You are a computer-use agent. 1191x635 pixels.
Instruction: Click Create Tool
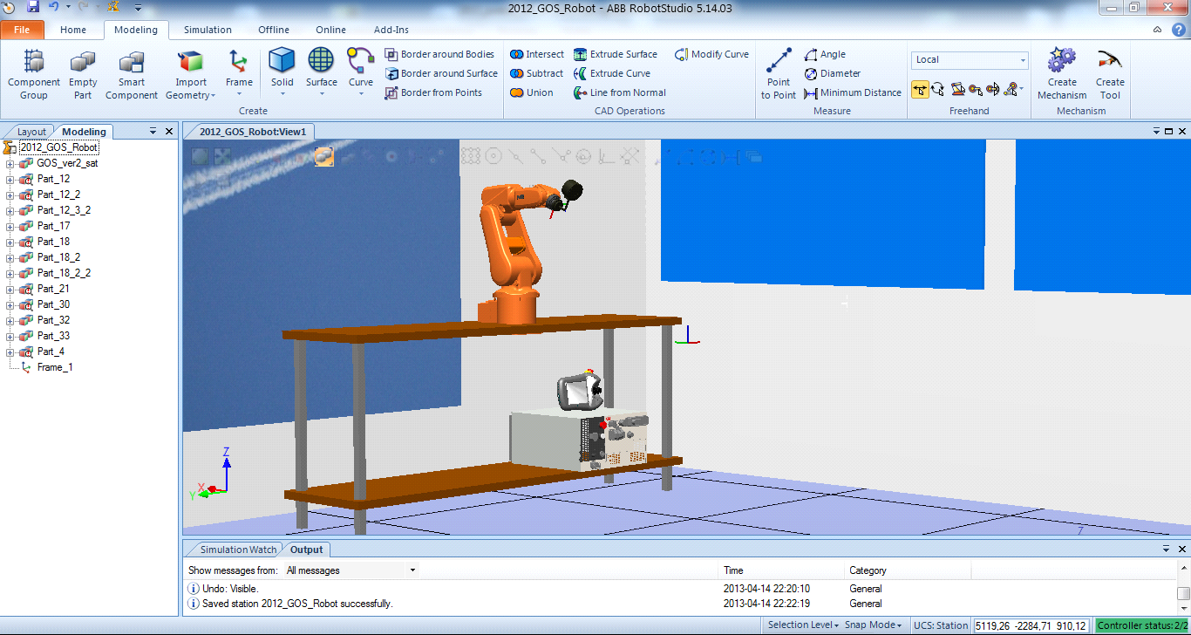coord(1110,75)
